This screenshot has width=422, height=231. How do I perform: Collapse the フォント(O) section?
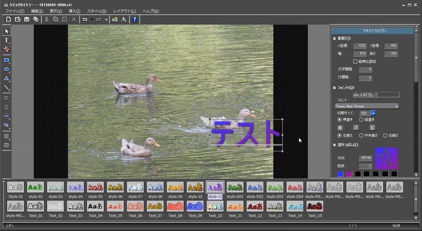(335, 88)
